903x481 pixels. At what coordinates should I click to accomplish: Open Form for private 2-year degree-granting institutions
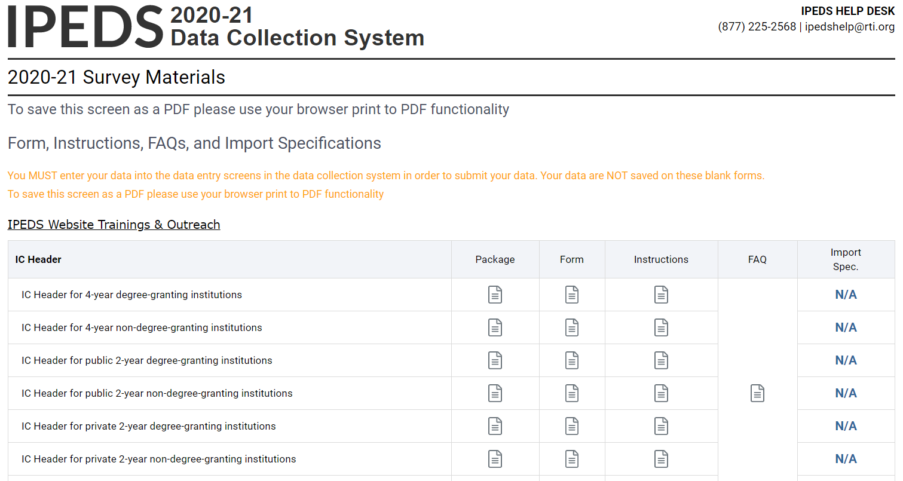pyautogui.click(x=572, y=426)
